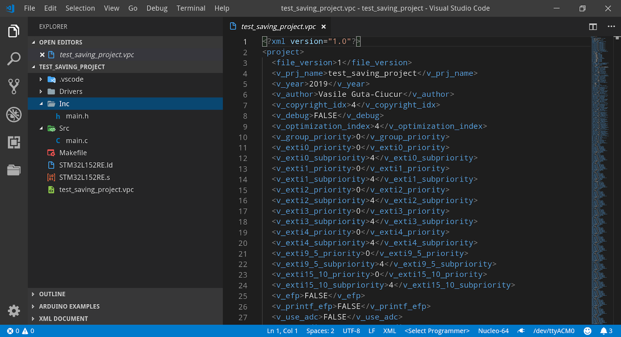Open the Extensions view

[x=14, y=142]
